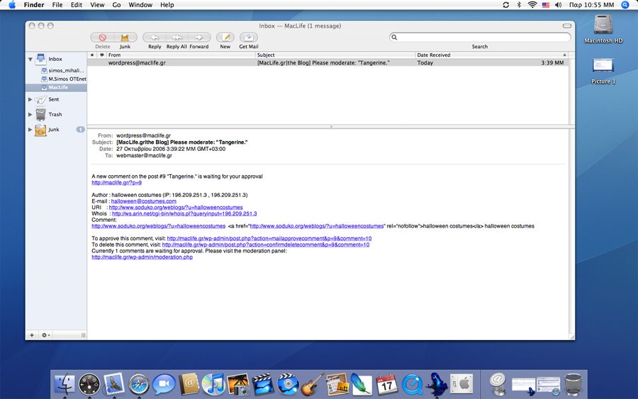Click the Delete toolbar icon
The width and height of the screenshot is (638, 399).
tap(102, 38)
